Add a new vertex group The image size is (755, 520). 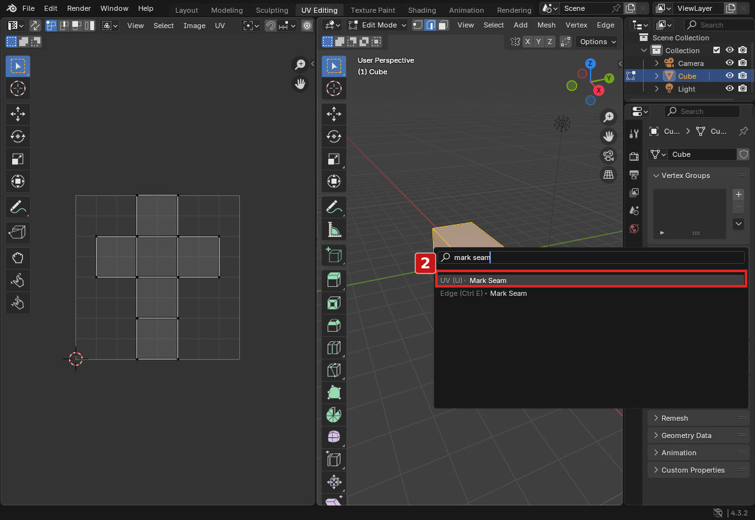[738, 195]
